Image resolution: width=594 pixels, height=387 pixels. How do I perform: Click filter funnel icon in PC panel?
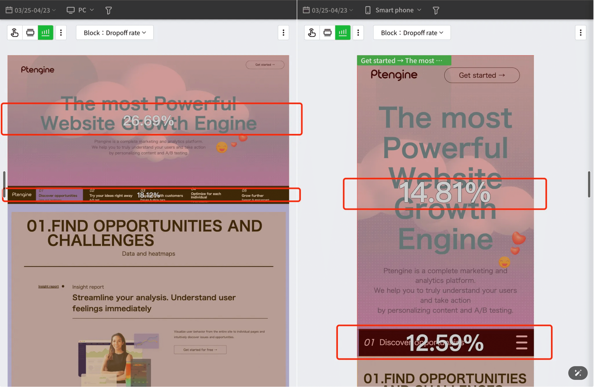click(108, 11)
